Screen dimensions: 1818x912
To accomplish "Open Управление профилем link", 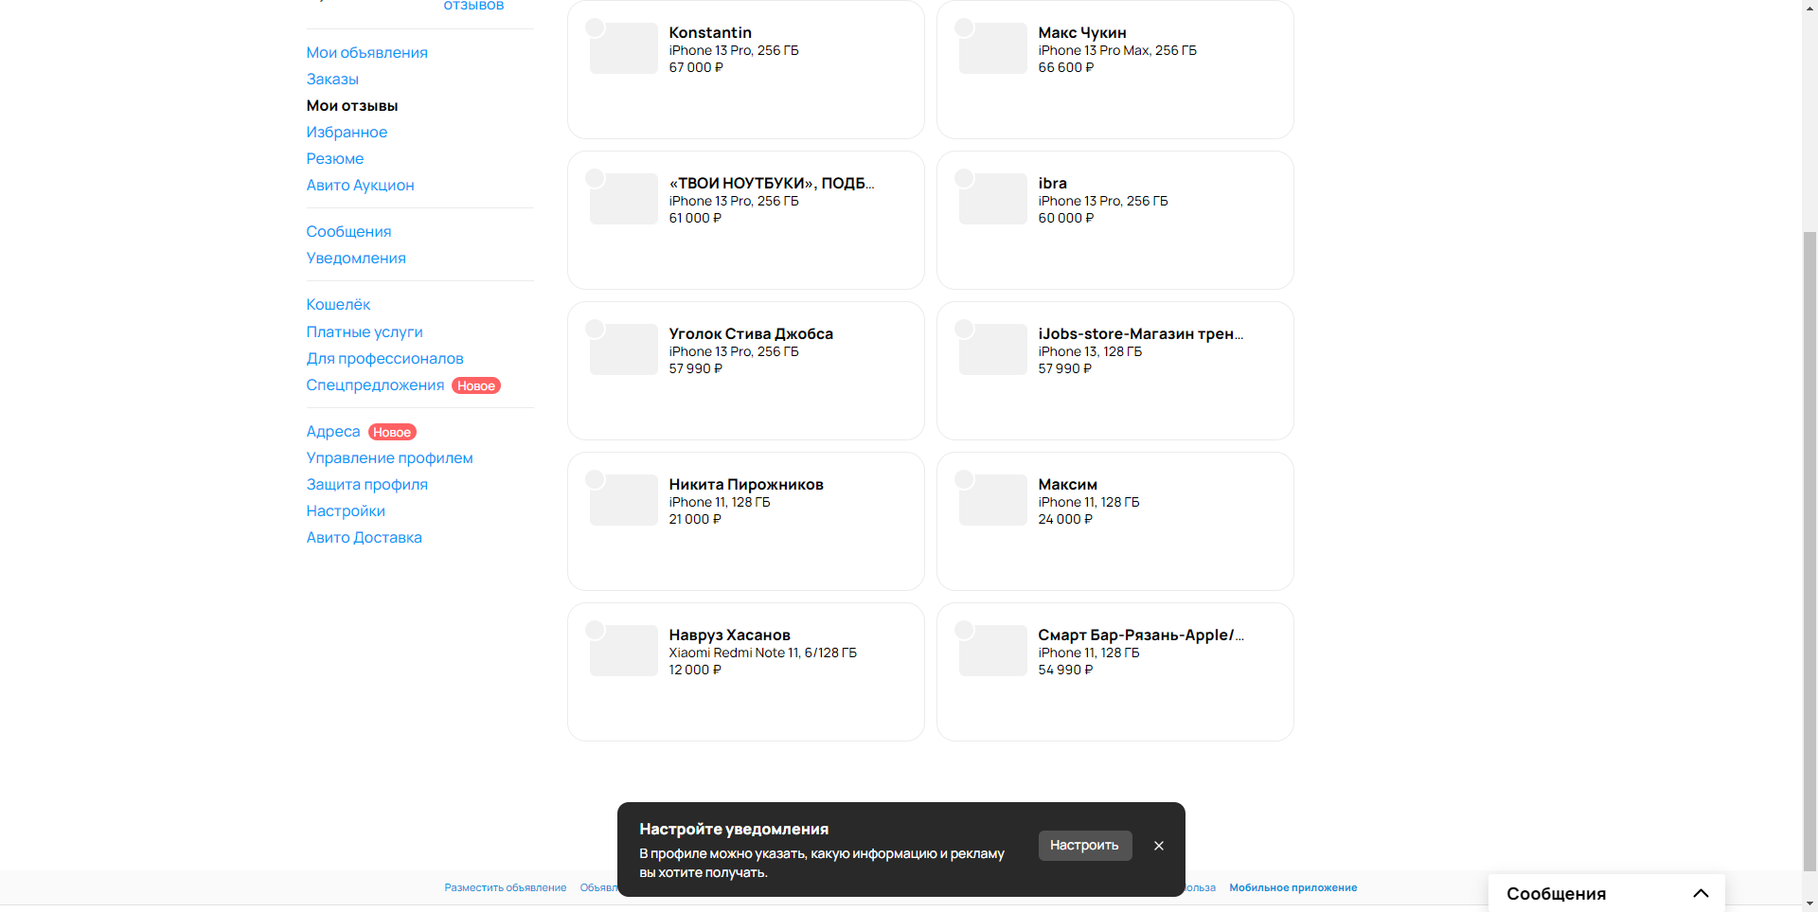I will (389, 457).
